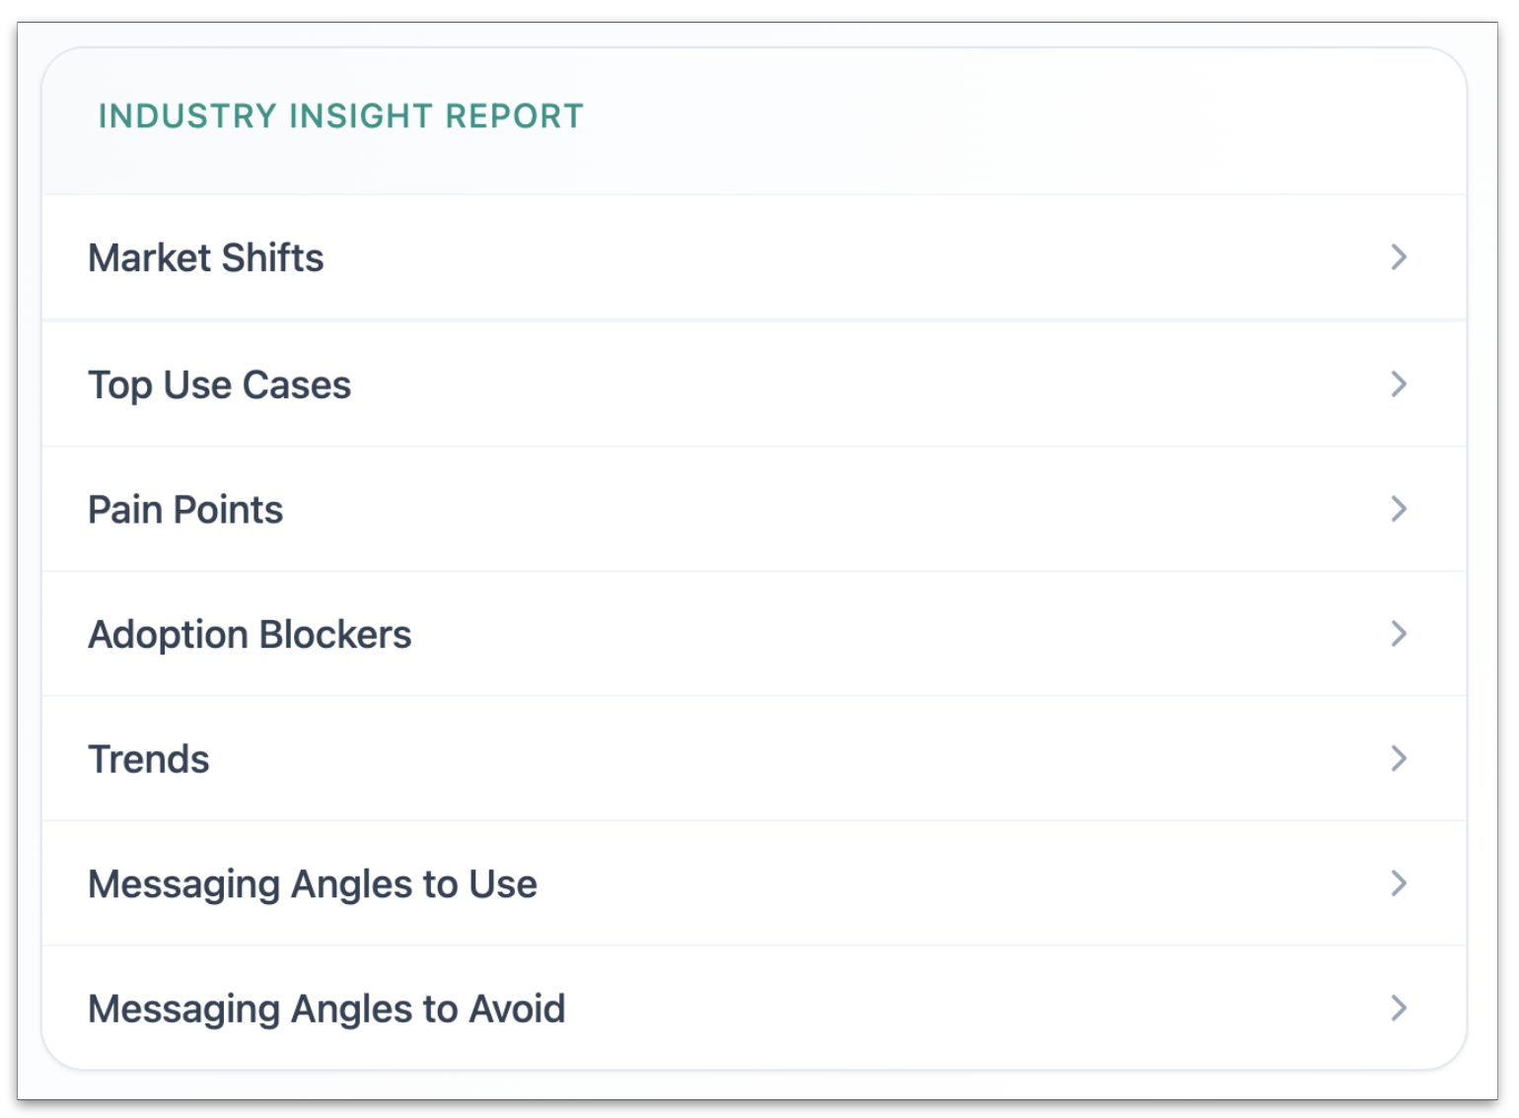Click the Top Use Cases title

[219, 384]
